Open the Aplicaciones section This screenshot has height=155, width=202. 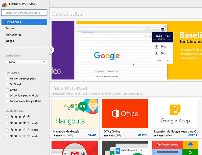coord(13,34)
